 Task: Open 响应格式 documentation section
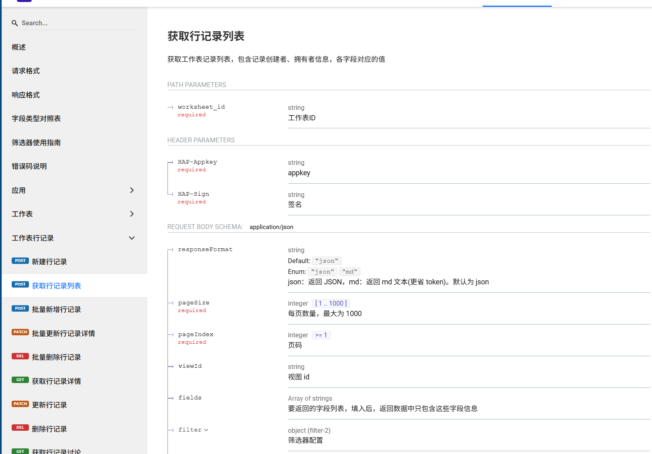click(x=26, y=95)
